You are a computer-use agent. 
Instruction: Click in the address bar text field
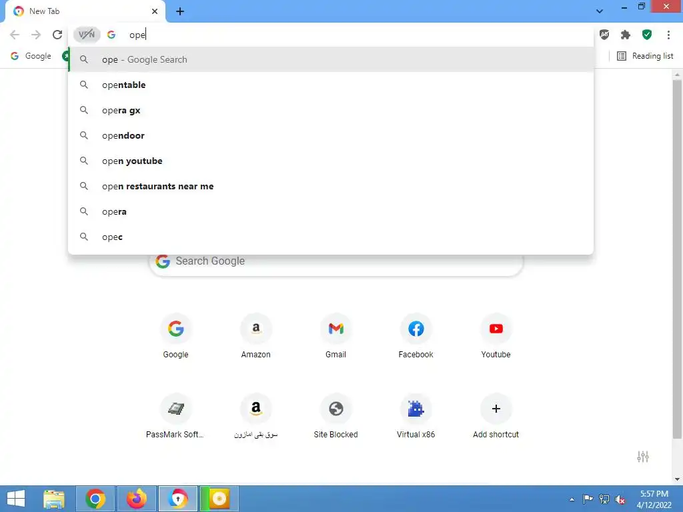tap(358, 35)
